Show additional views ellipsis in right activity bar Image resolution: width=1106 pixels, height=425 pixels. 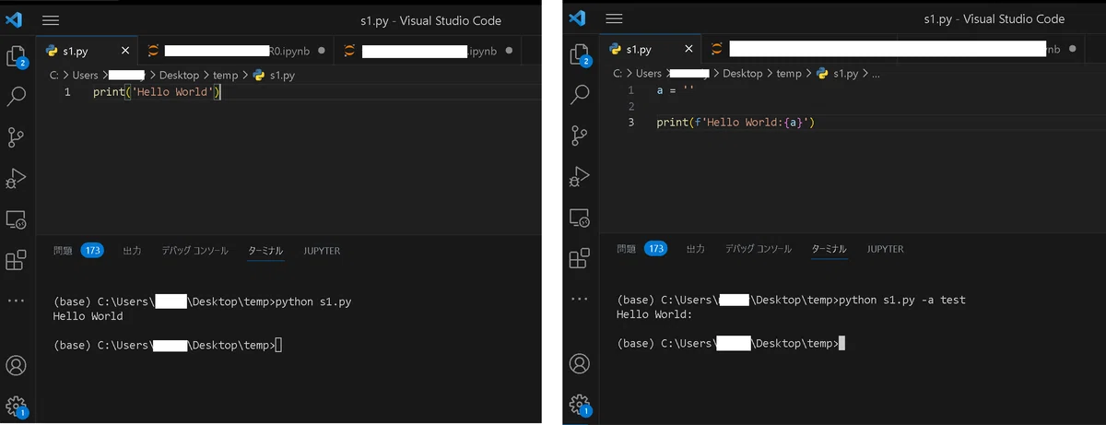(x=581, y=299)
